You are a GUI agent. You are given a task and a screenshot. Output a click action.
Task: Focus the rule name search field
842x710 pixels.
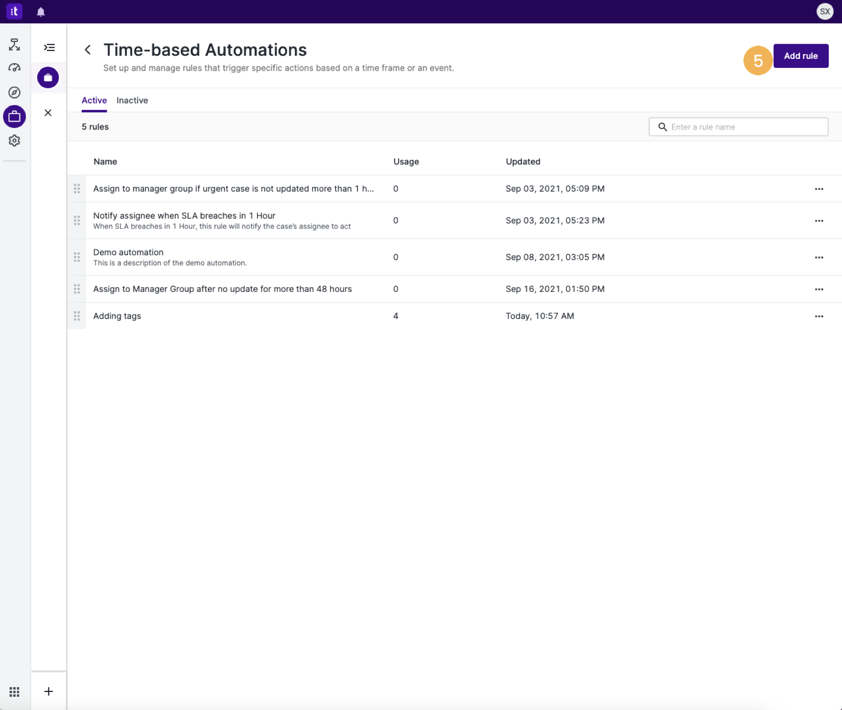tap(738, 127)
